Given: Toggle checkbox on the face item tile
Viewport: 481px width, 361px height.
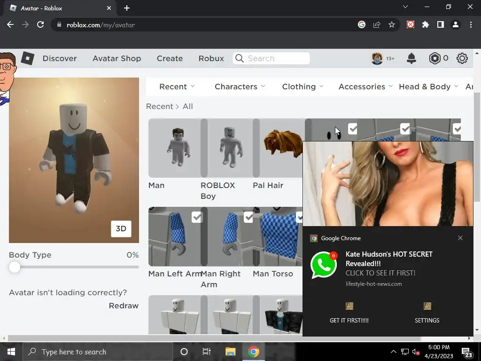Looking at the screenshot, I should click(x=353, y=129).
